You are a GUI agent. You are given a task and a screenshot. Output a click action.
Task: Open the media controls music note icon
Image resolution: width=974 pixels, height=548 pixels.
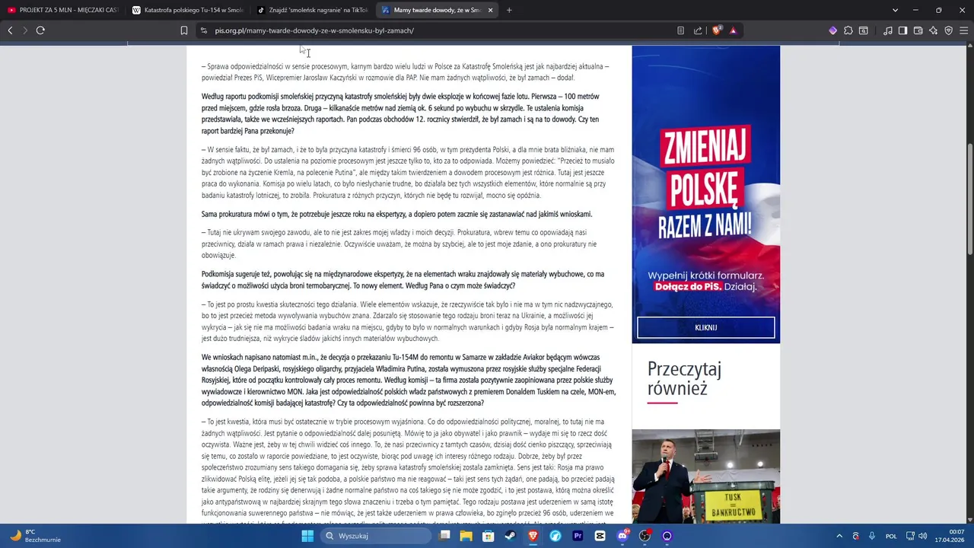888,30
